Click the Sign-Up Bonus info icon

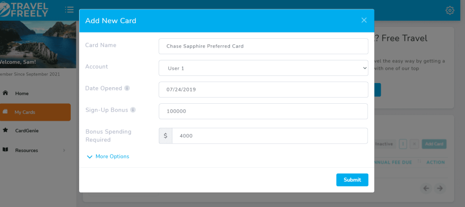pyautogui.click(x=133, y=110)
